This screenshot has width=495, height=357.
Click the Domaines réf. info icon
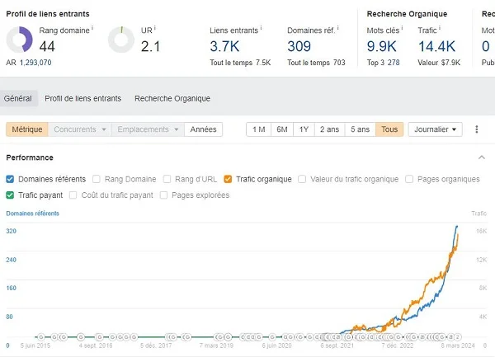click(337, 28)
